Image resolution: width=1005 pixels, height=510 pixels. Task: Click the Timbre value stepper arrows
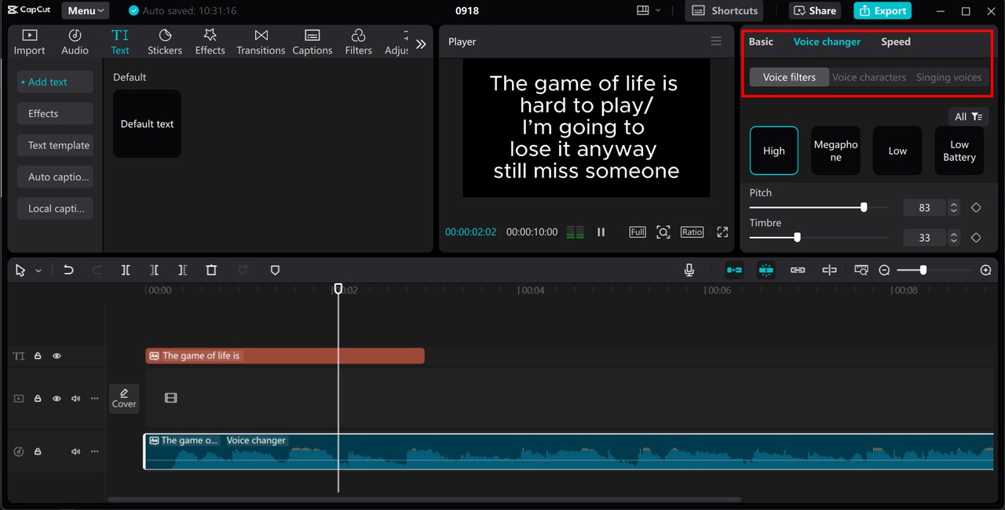[x=954, y=238]
